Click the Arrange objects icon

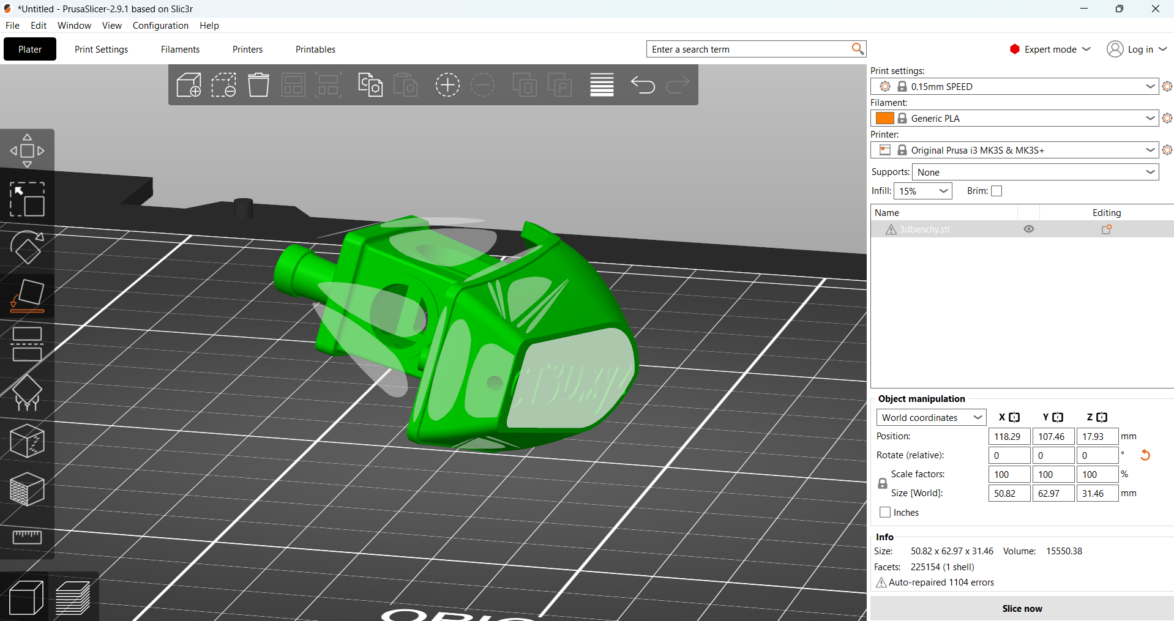click(x=294, y=85)
